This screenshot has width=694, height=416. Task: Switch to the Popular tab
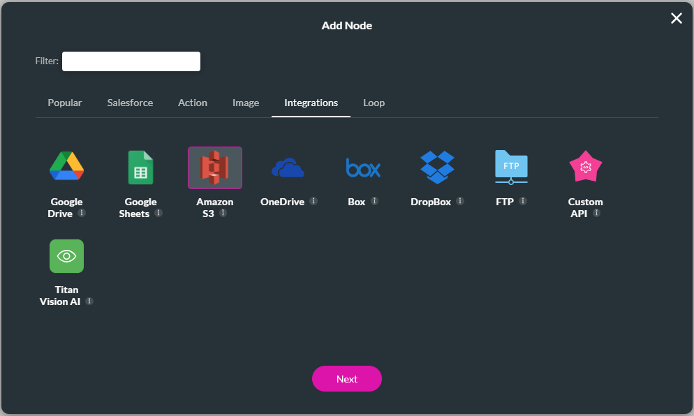tap(64, 103)
